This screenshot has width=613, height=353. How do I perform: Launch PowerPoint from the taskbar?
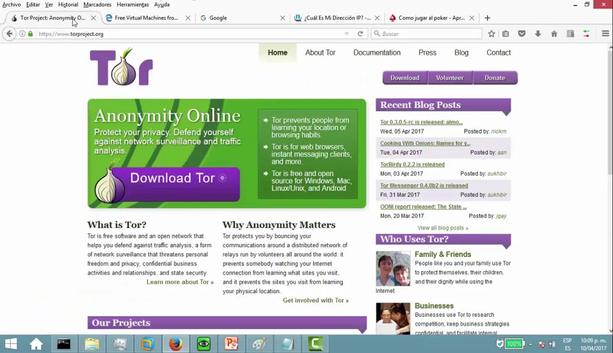(x=232, y=344)
